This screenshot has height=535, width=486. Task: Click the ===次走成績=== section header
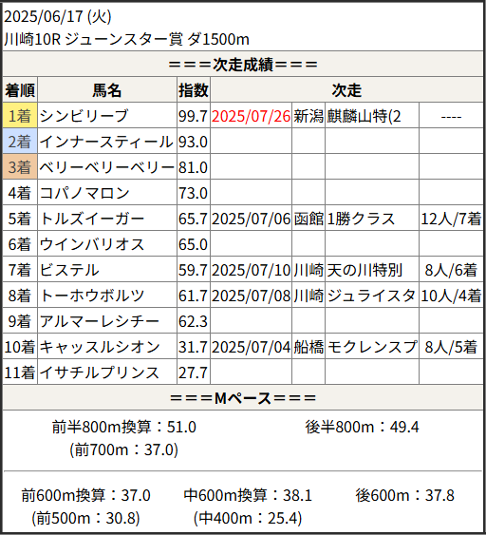[243, 65]
